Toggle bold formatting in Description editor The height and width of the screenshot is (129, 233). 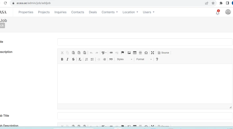coord(62,59)
